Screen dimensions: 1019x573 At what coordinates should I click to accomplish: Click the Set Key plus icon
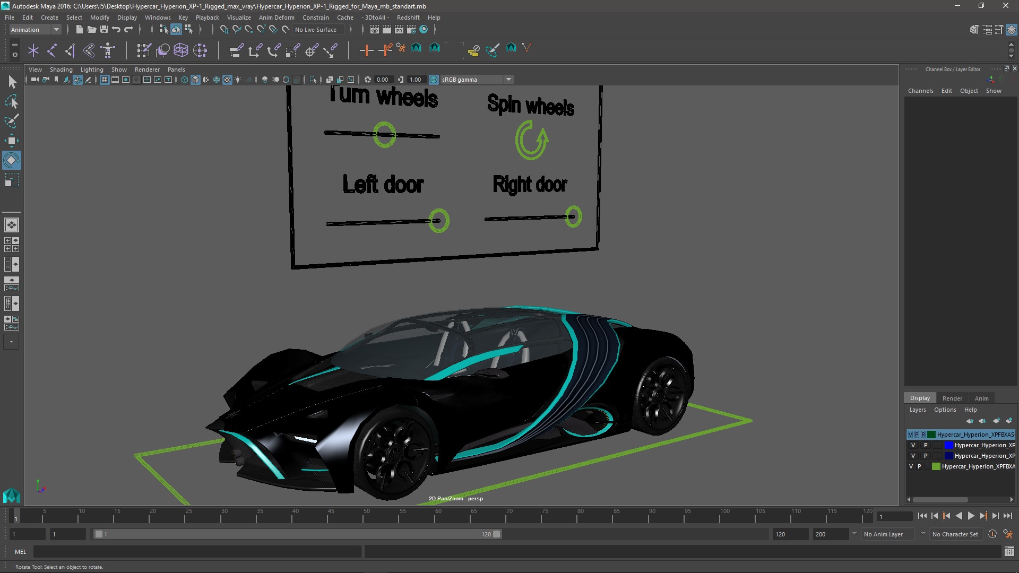(366, 50)
